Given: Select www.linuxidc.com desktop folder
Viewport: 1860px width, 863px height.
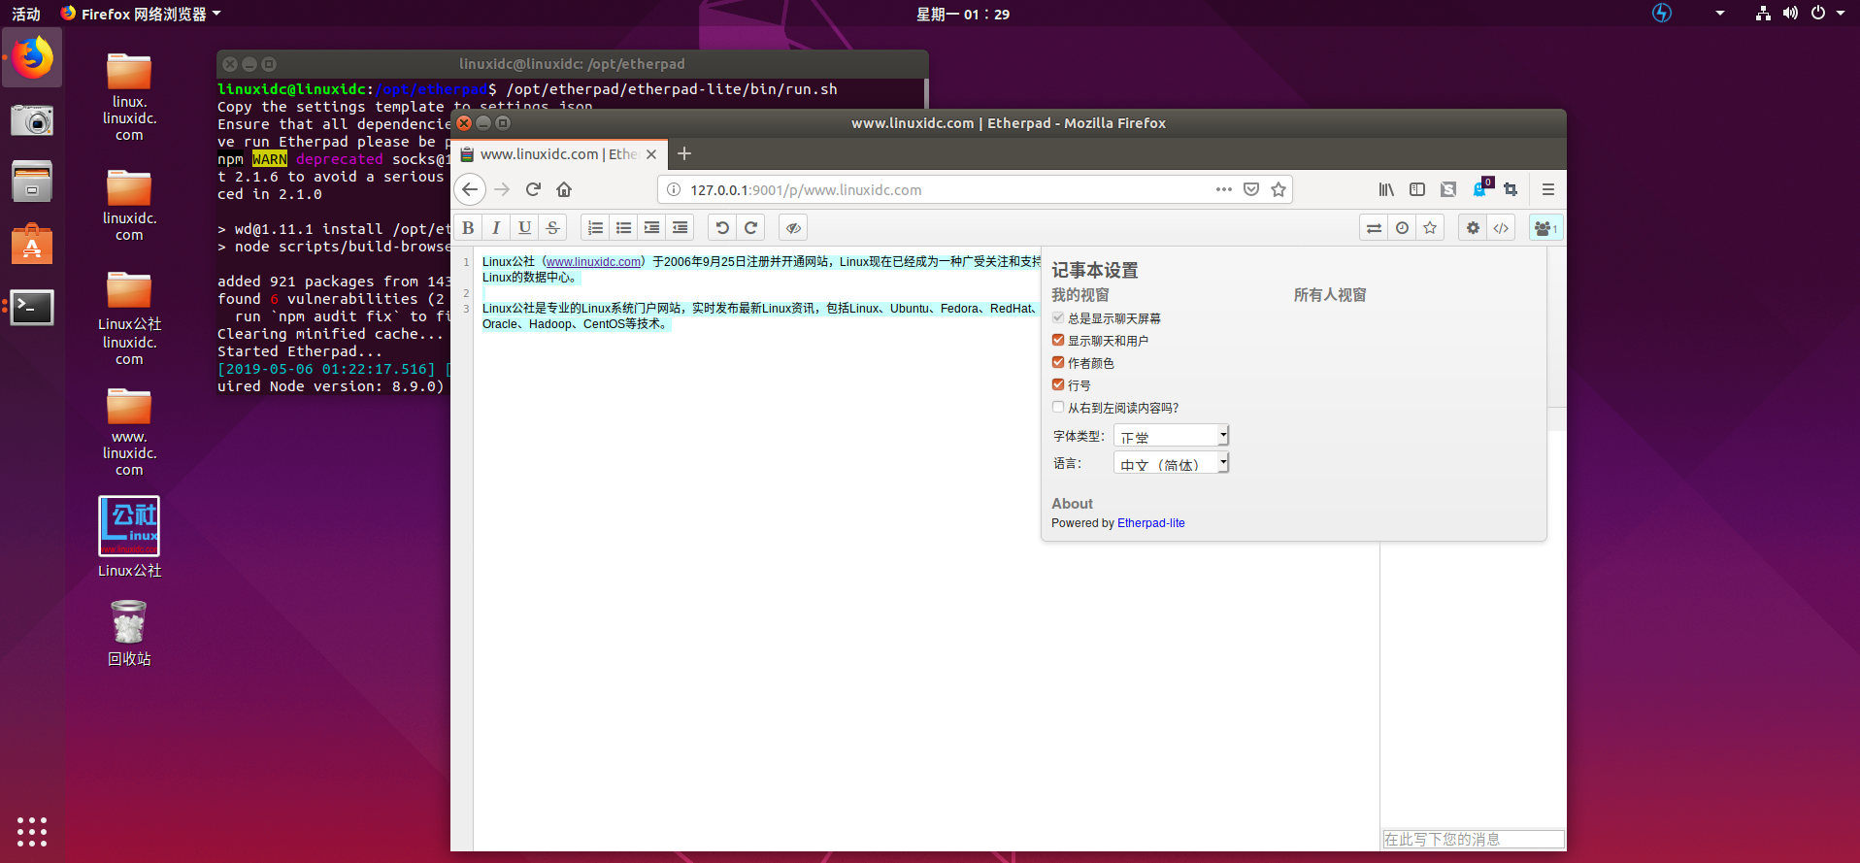Looking at the screenshot, I should pyautogui.click(x=129, y=432).
